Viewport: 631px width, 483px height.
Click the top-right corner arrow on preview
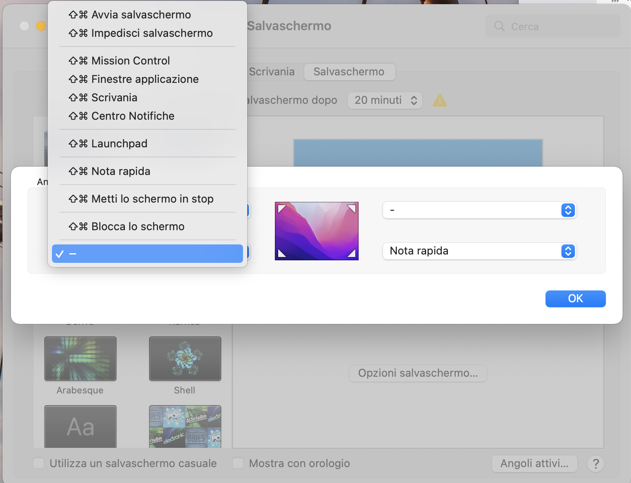tap(352, 208)
